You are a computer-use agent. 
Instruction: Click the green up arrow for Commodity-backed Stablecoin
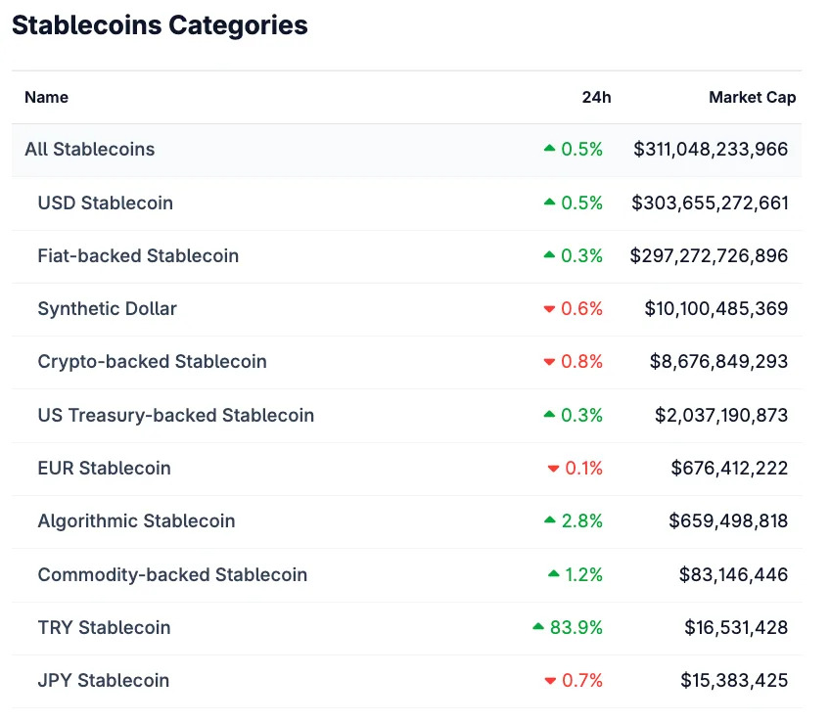pos(554,573)
